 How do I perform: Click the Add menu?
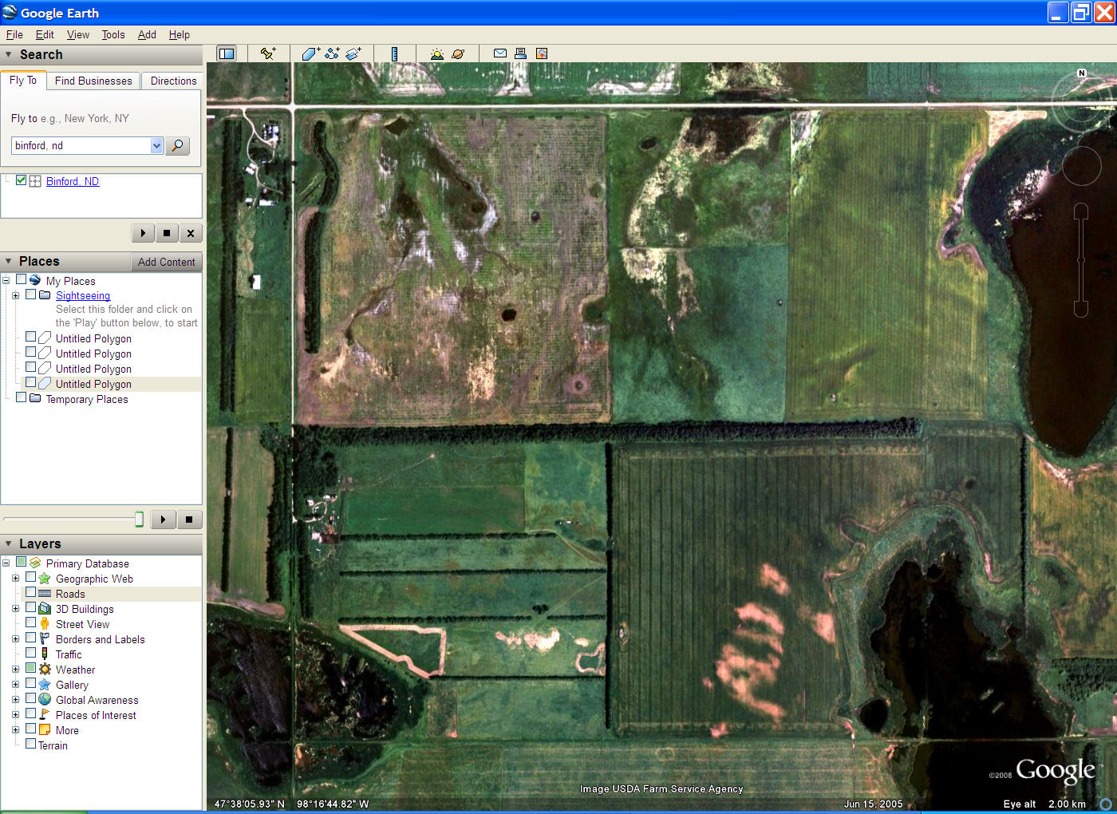point(147,34)
